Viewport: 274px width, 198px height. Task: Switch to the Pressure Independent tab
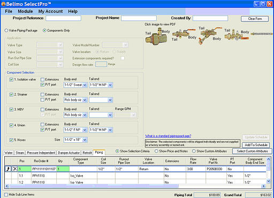click(x=41, y=153)
